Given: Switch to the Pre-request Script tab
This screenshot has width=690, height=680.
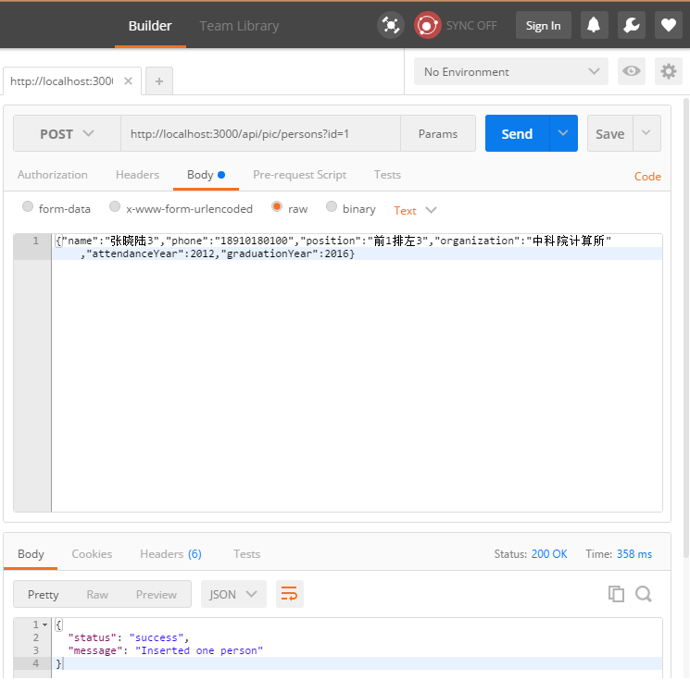Looking at the screenshot, I should [x=299, y=174].
